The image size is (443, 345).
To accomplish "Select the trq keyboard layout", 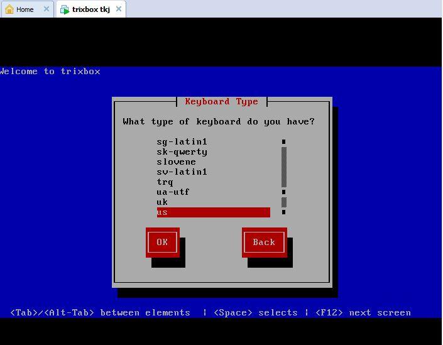I will pyautogui.click(x=213, y=182).
